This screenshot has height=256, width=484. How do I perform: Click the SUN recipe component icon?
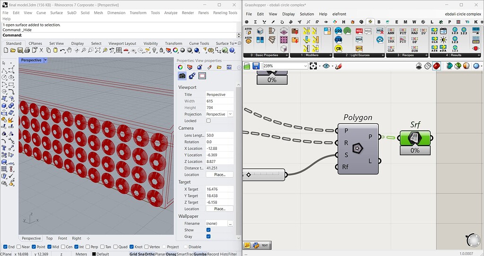click(x=415, y=49)
